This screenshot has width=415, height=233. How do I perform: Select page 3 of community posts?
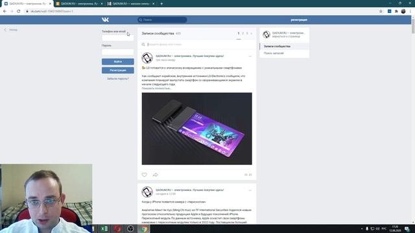coord(247,34)
